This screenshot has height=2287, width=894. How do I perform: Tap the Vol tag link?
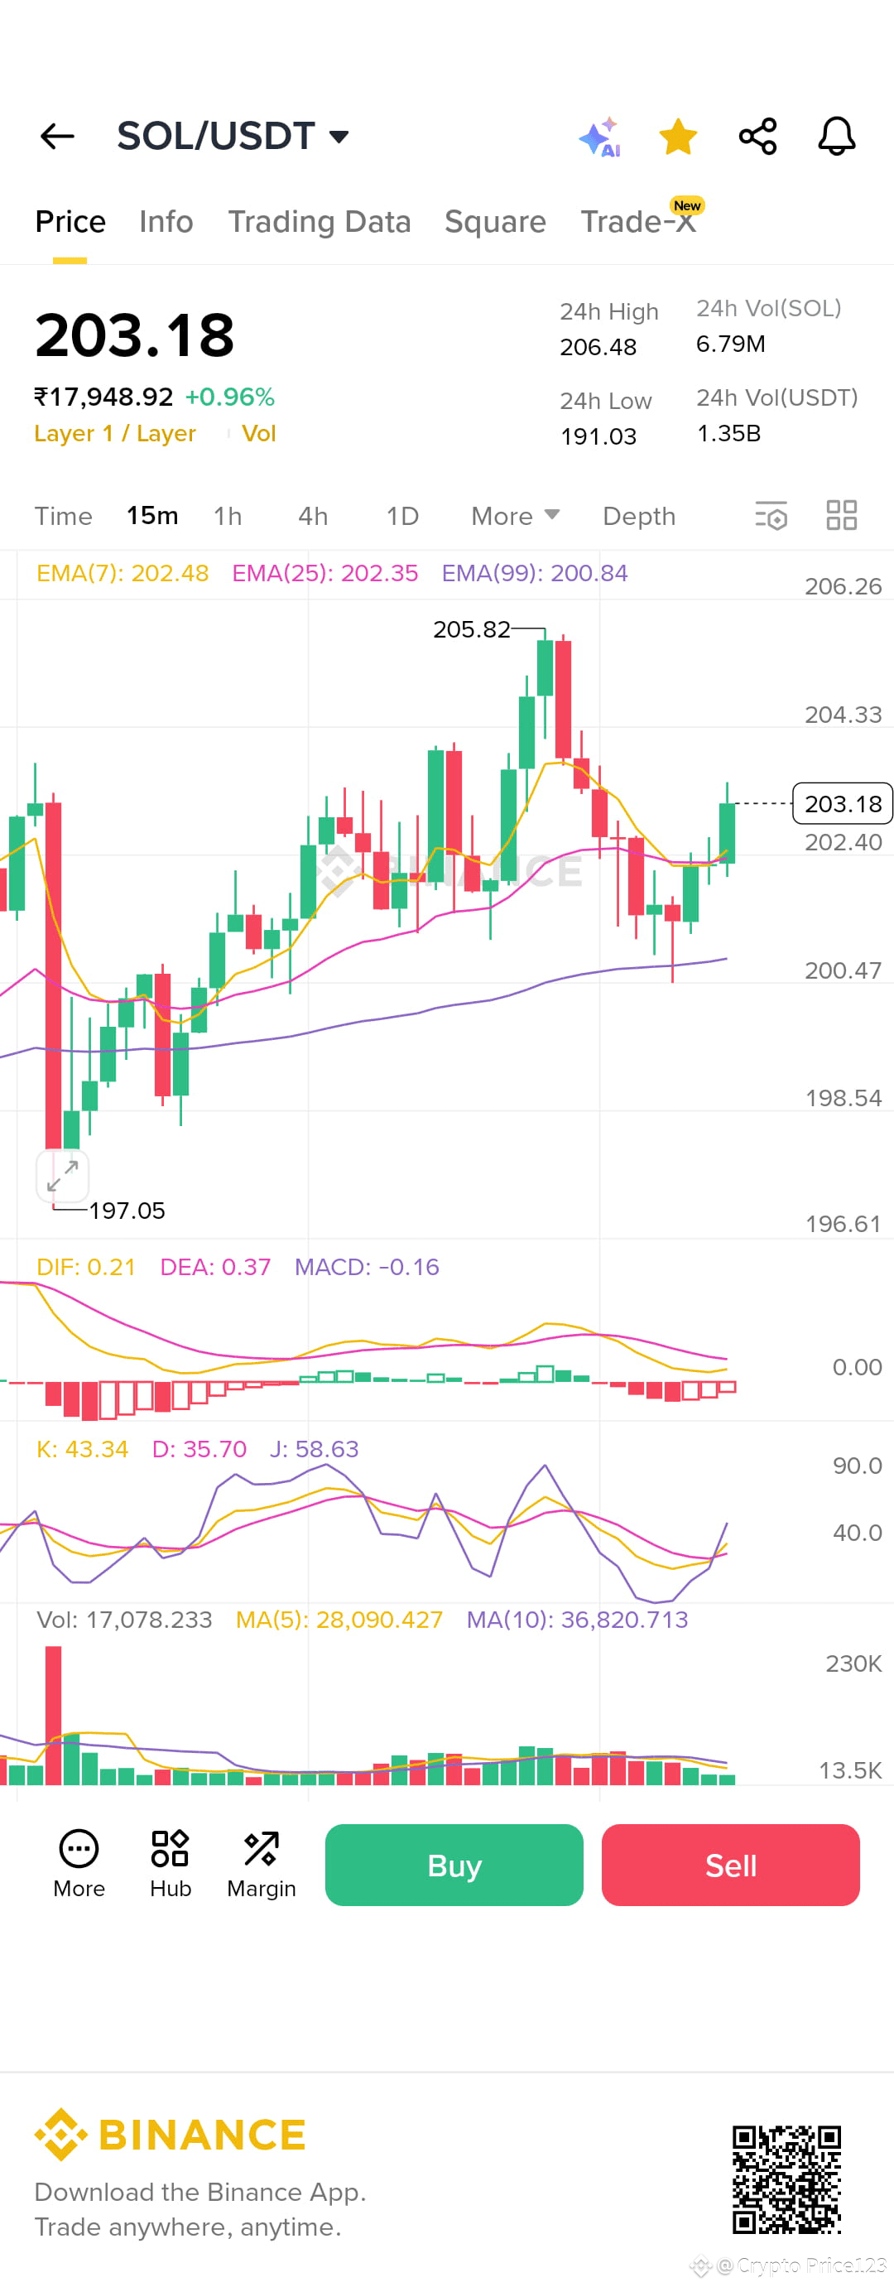[258, 433]
